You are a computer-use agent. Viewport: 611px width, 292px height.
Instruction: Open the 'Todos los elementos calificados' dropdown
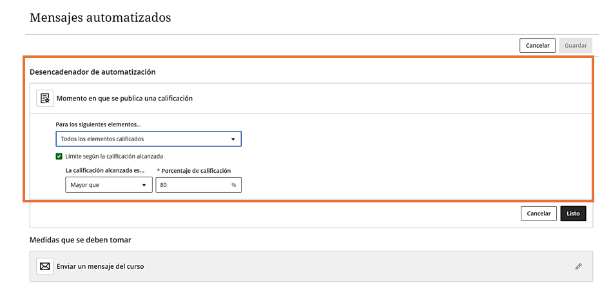[x=148, y=139]
